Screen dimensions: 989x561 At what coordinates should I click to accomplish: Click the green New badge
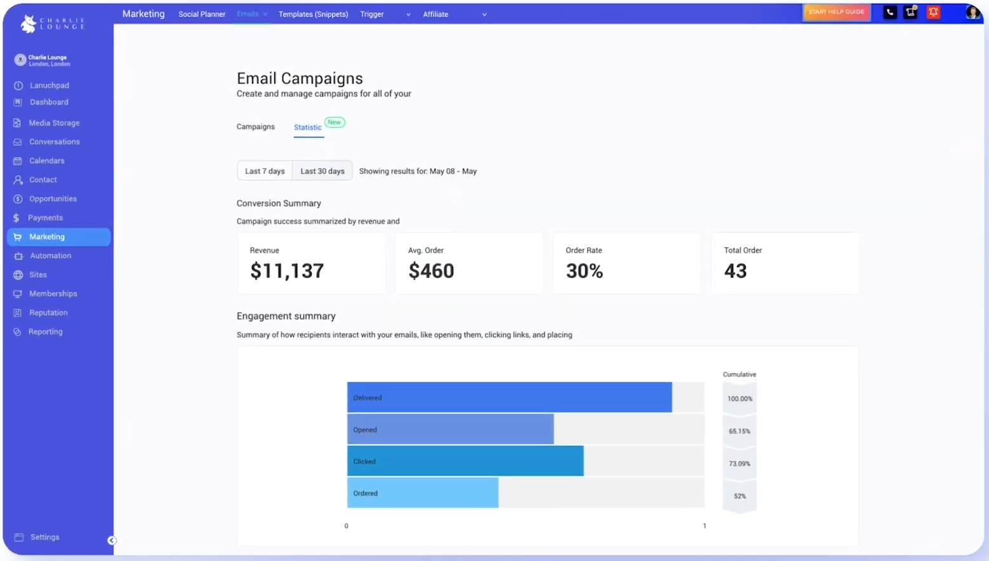tap(335, 122)
